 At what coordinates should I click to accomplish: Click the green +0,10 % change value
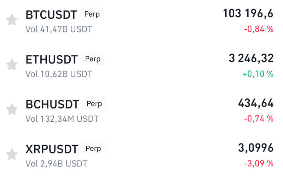(x=258, y=74)
